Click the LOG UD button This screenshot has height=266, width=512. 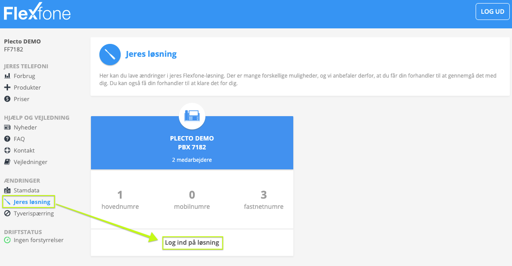pos(492,12)
